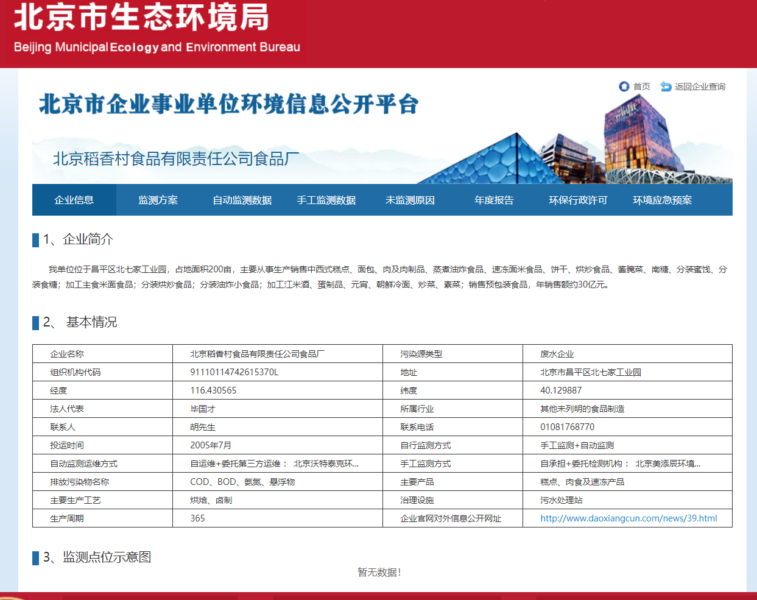Click the latitude value 40.129887
Viewport: 757px width, 600px height.
point(561,390)
